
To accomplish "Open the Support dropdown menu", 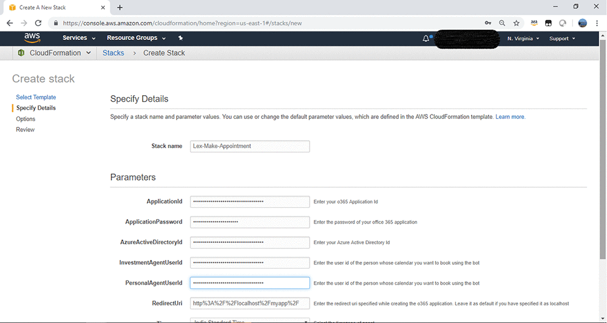I will tap(562, 39).
